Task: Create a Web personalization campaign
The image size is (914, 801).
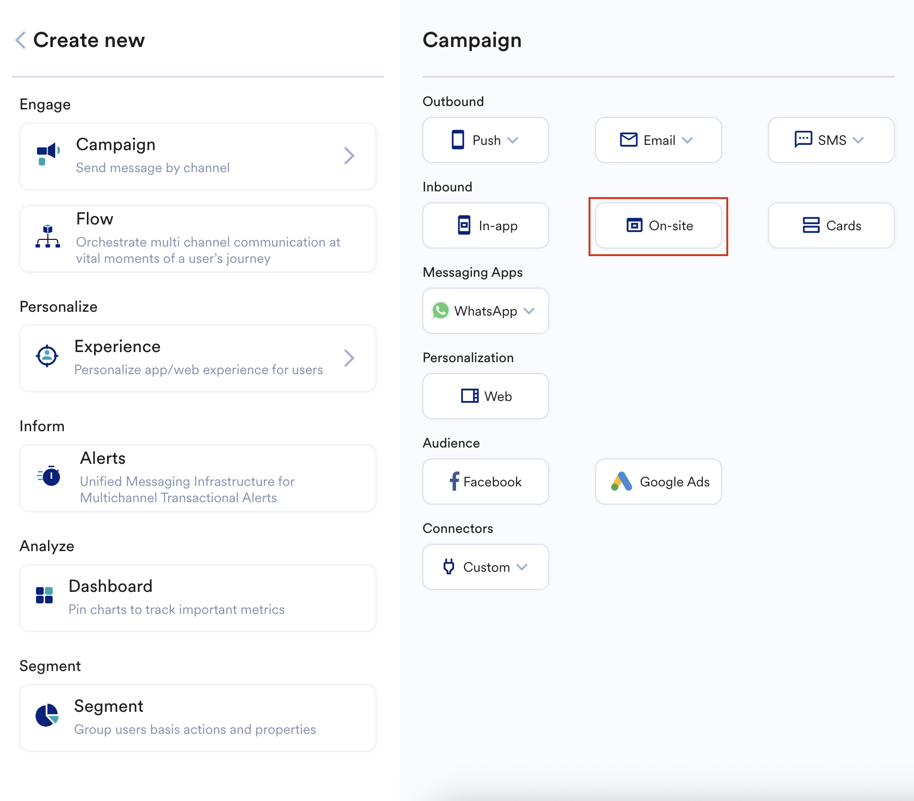Action: point(485,396)
